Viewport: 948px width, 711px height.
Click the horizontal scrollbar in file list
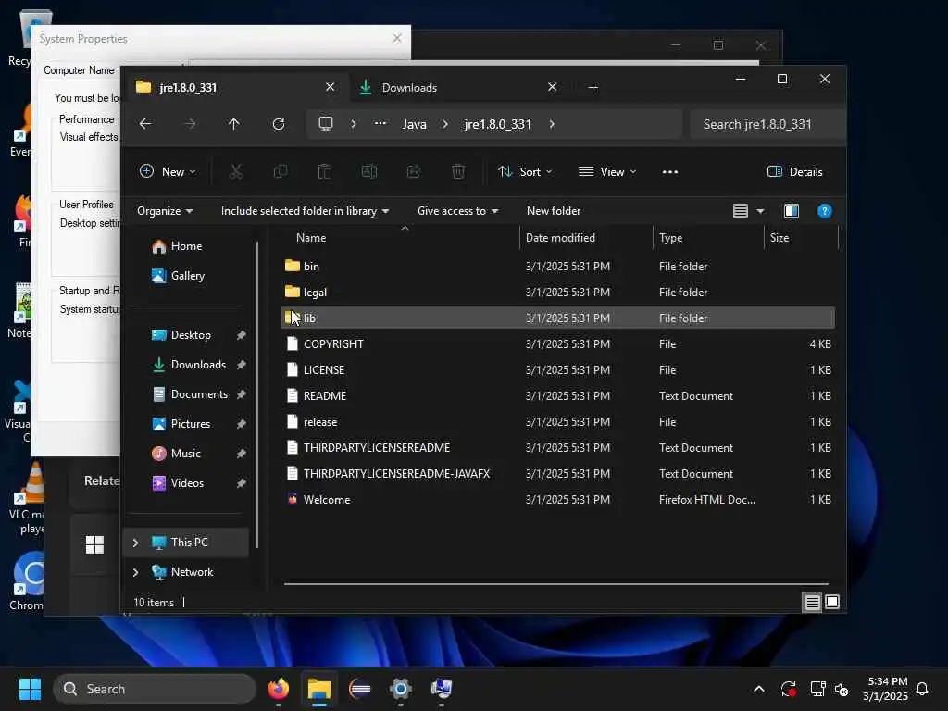556,584
